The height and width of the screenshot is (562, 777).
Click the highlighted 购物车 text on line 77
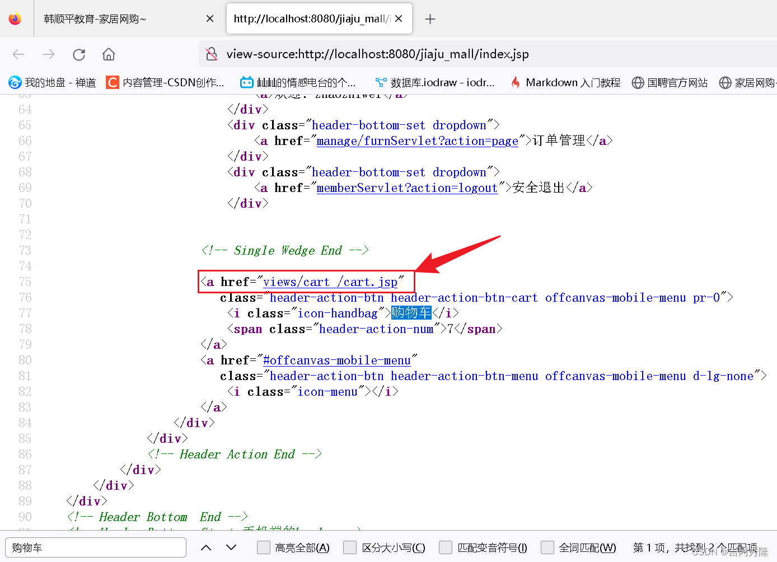pyautogui.click(x=411, y=313)
